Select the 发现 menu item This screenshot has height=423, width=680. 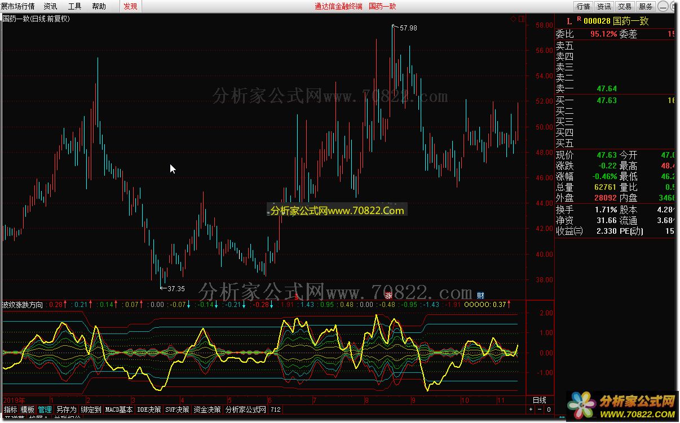130,6
